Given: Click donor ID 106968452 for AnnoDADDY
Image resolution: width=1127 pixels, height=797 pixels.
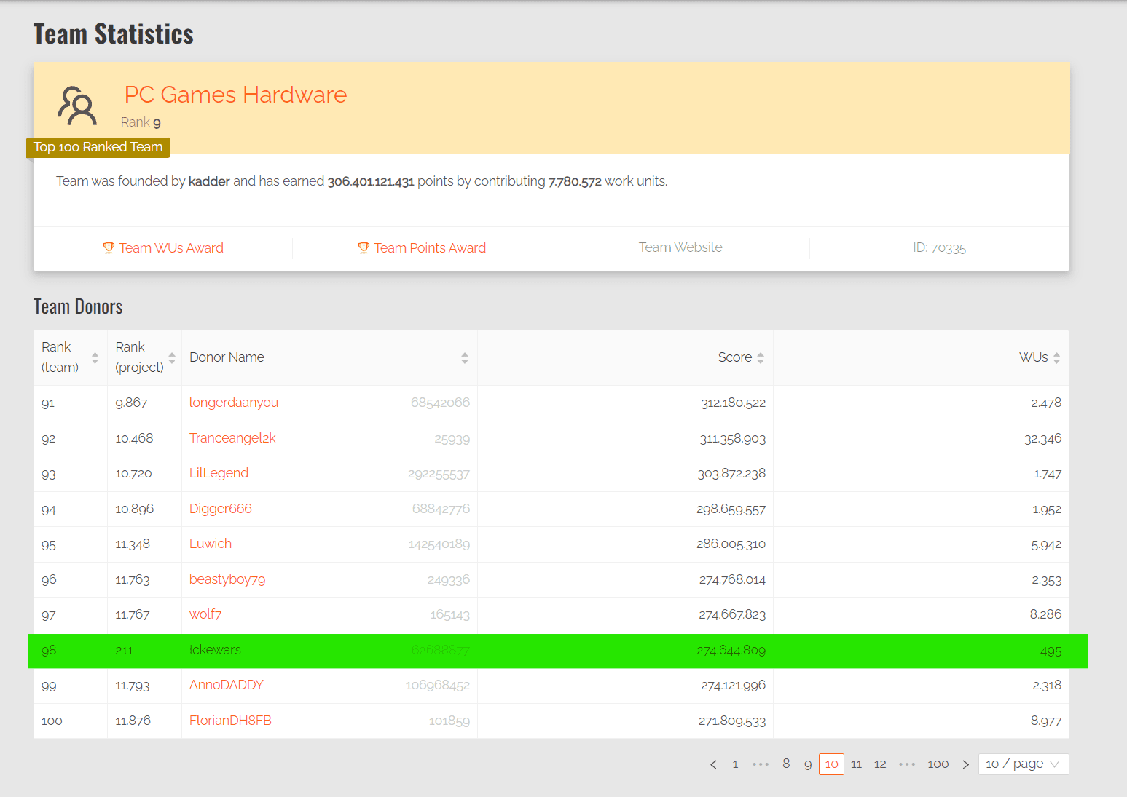Looking at the screenshot, I should pyautogui.click(x=437, y=686).
